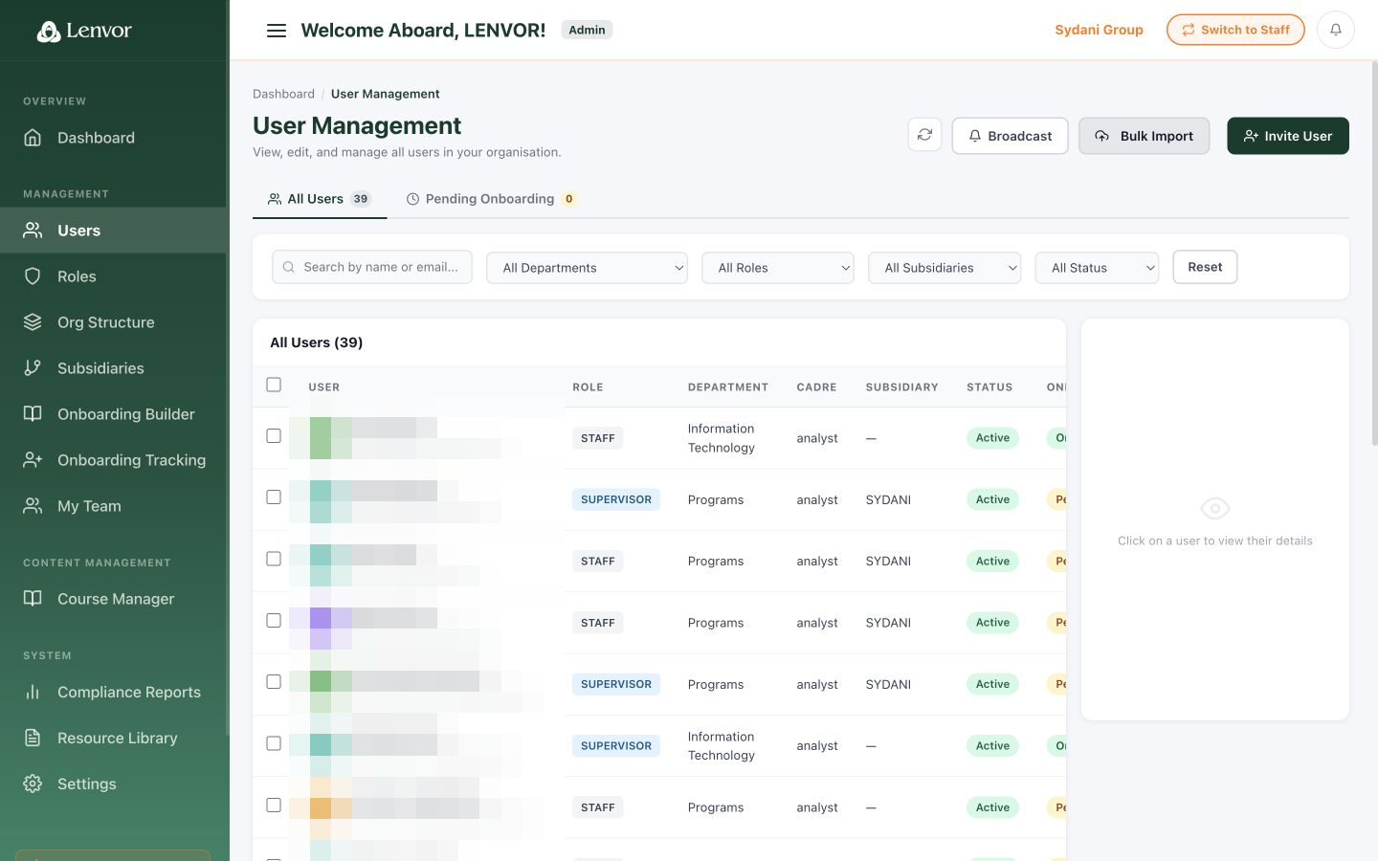Click the CADRE column header
Screen dimensions: 1378x861
click(816, 387)
